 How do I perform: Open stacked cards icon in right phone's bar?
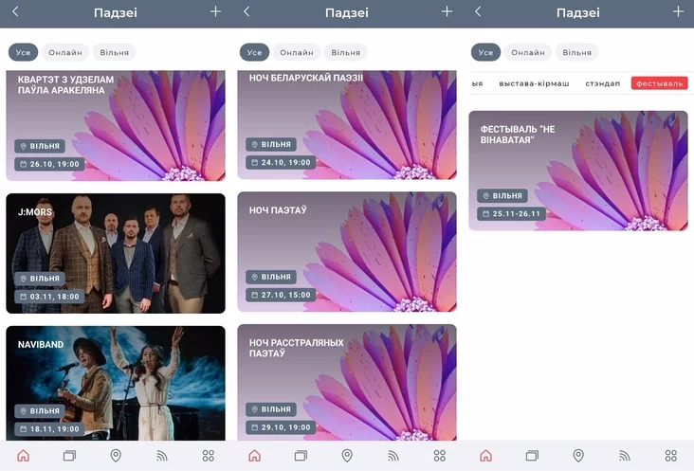coord(532,456)
